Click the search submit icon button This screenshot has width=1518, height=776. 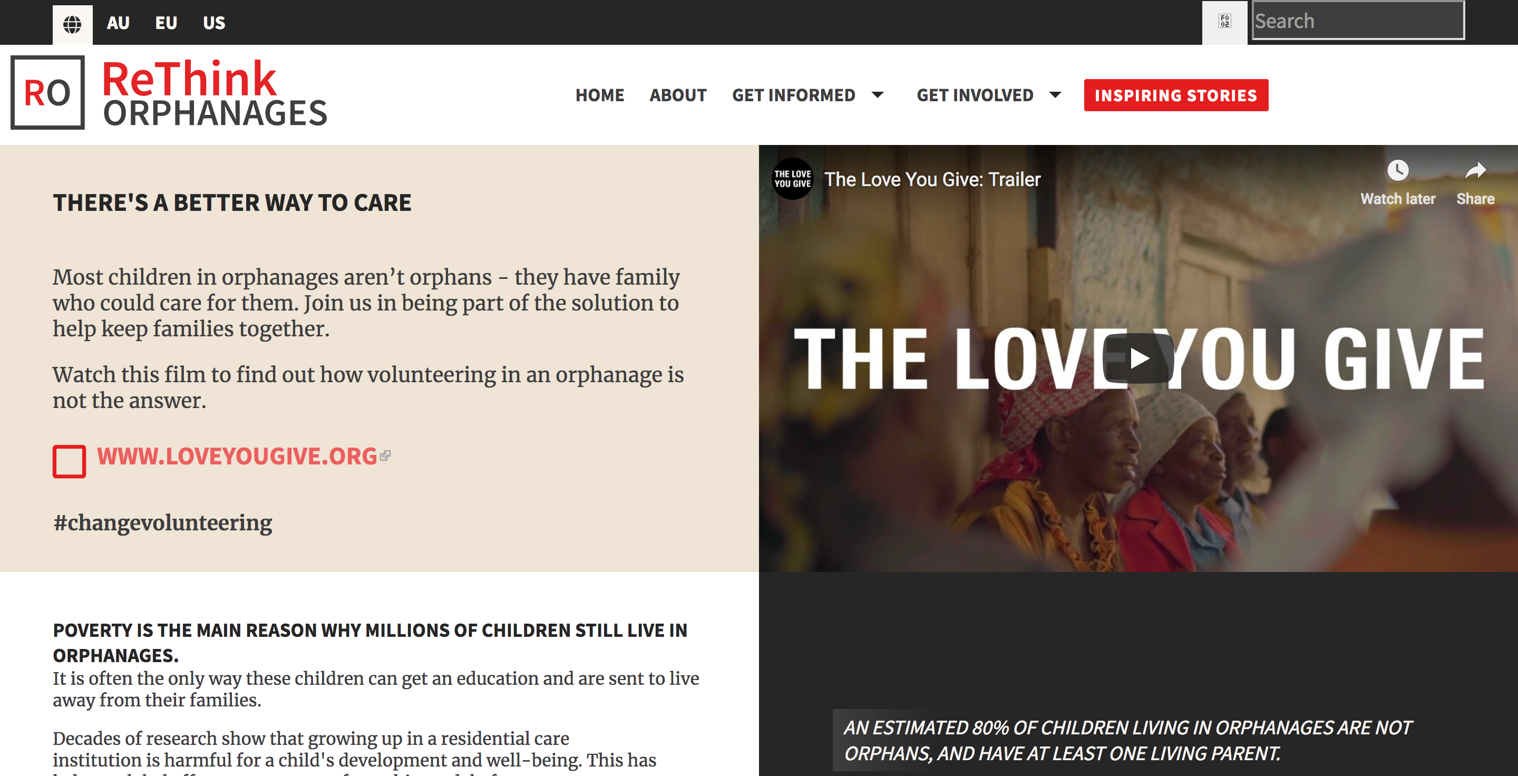[1224, 22]
